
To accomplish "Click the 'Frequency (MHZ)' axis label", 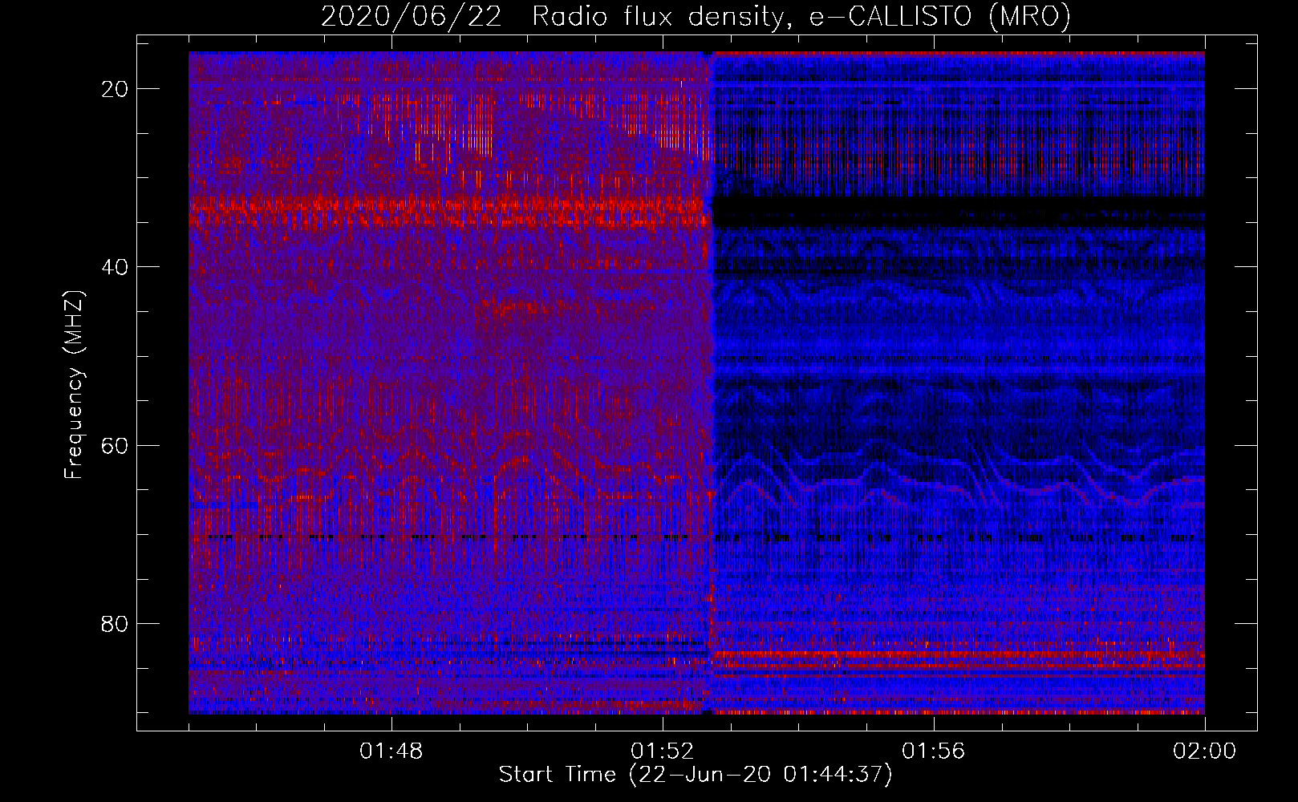I will (x=74, y=385).
